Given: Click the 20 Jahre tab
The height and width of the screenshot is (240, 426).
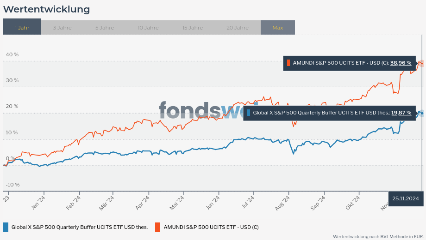Looking at the screenshot, I should tap(238, 27).
